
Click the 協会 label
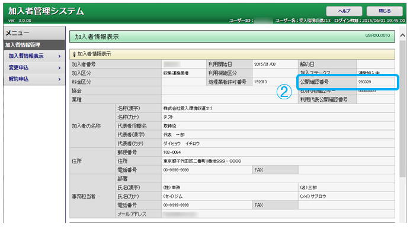76,91
